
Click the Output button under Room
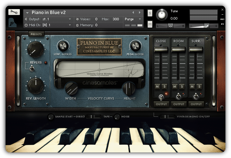178,104
